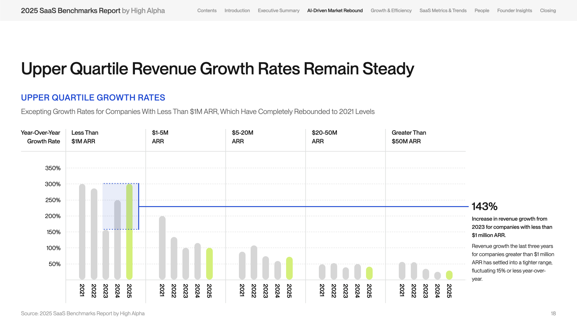
Task: Select AI-Driven Market Rebound tab
Action: (x=335, y=10)
